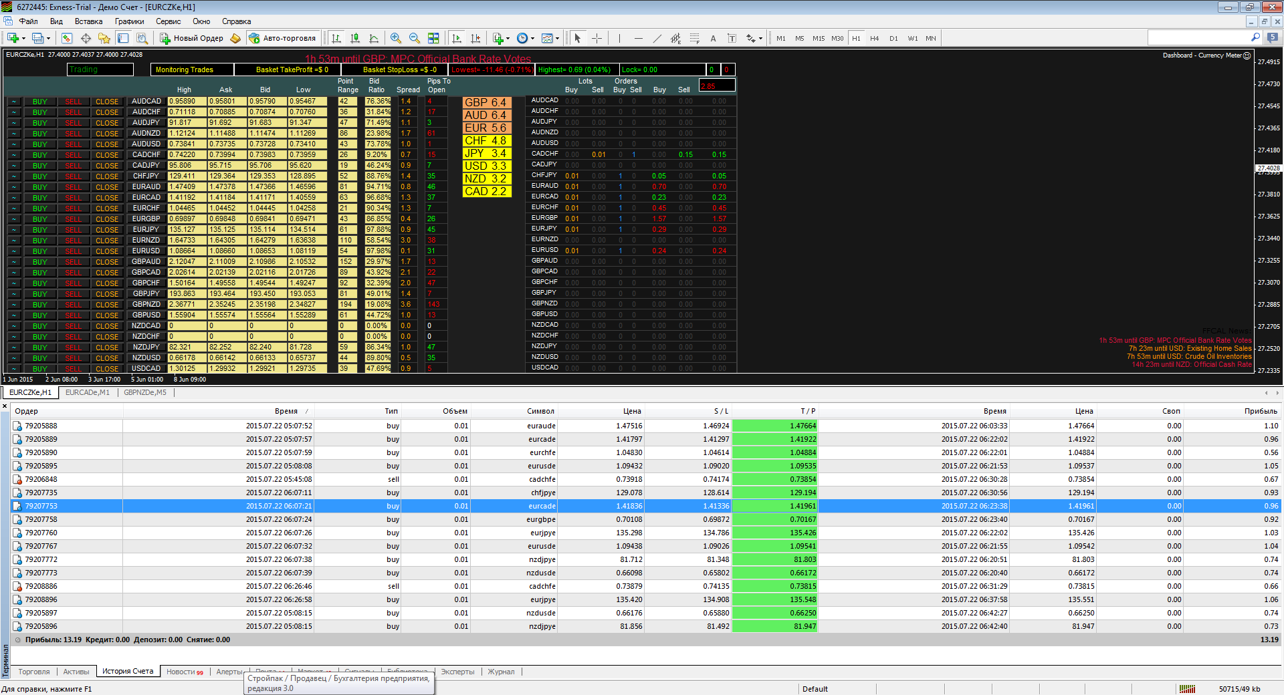Click the Новый Ордер button
1284x695 pixels.
click(x=191, y=38)
